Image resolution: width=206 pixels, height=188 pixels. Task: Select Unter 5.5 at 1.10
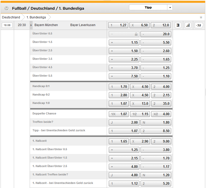pos(156,76)
